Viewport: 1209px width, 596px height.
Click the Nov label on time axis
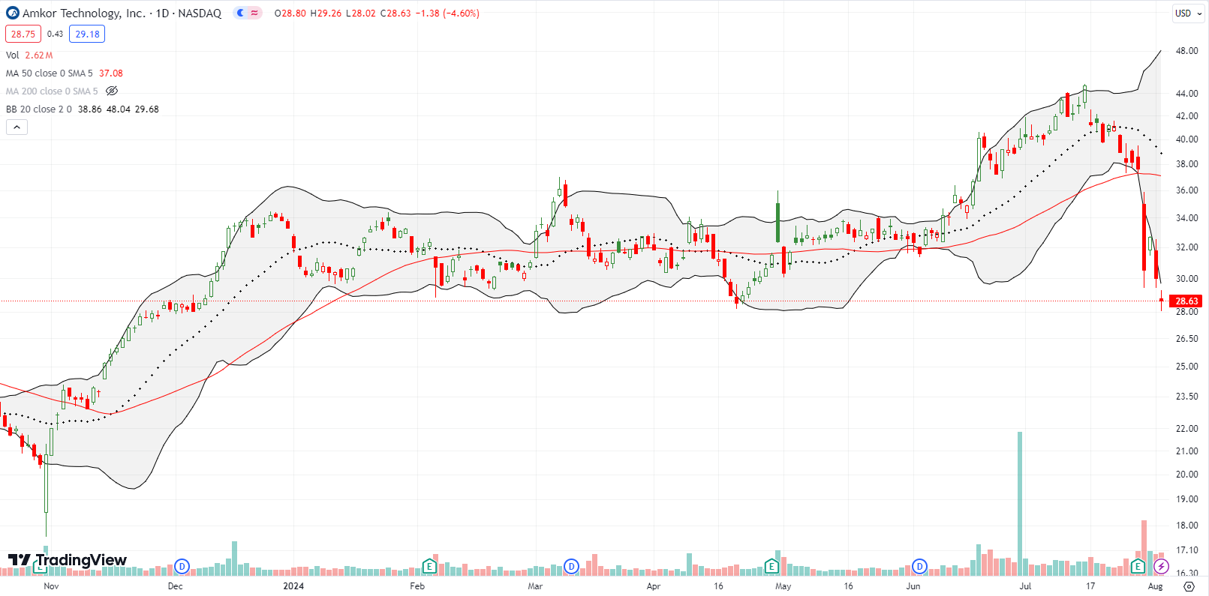(x=51, y=586)
